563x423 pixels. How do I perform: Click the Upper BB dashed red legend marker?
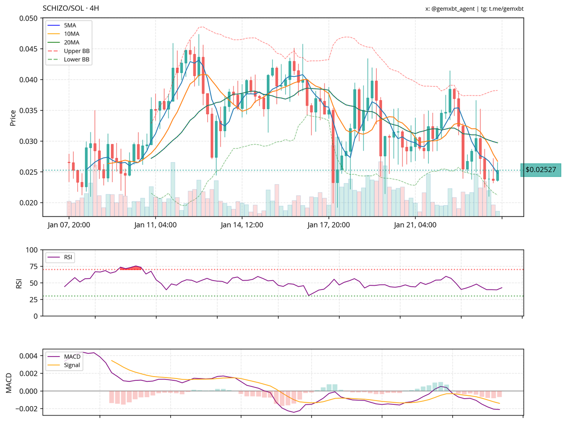(x=53, y=51)
